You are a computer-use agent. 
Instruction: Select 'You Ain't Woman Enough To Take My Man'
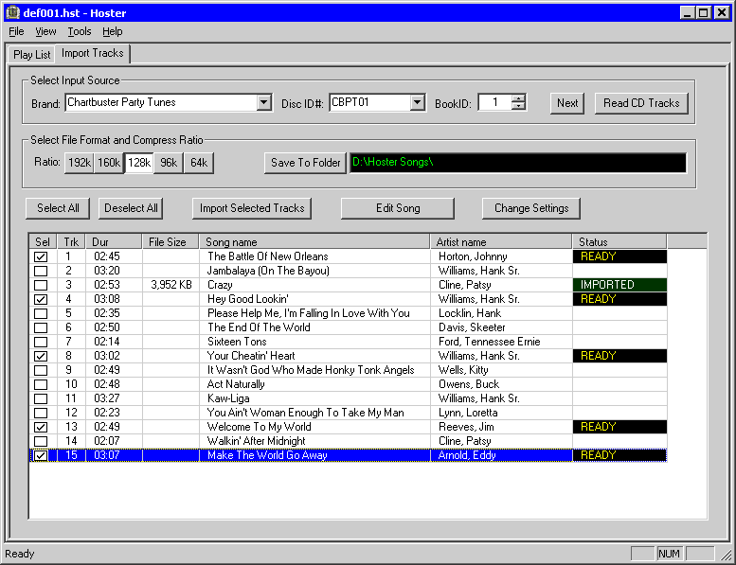306,413
